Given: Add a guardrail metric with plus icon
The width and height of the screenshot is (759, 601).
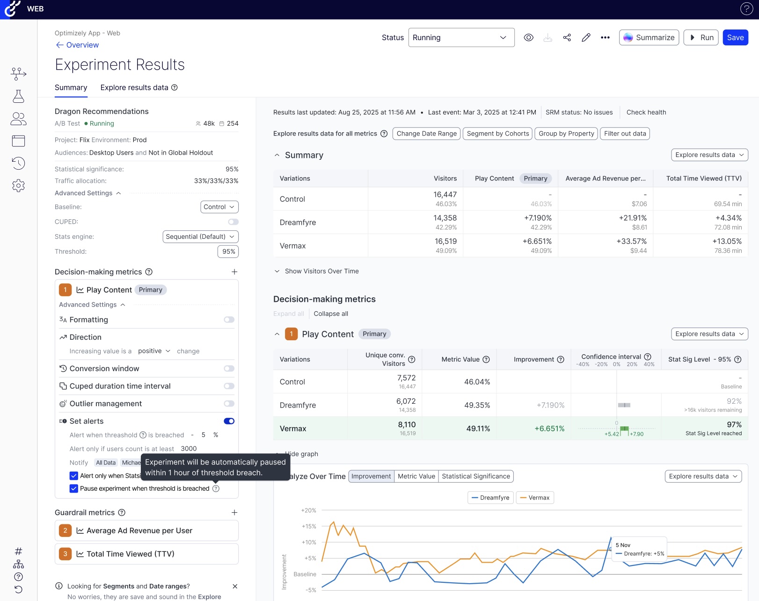Looking at the screenshot, I should click(234, 513).
